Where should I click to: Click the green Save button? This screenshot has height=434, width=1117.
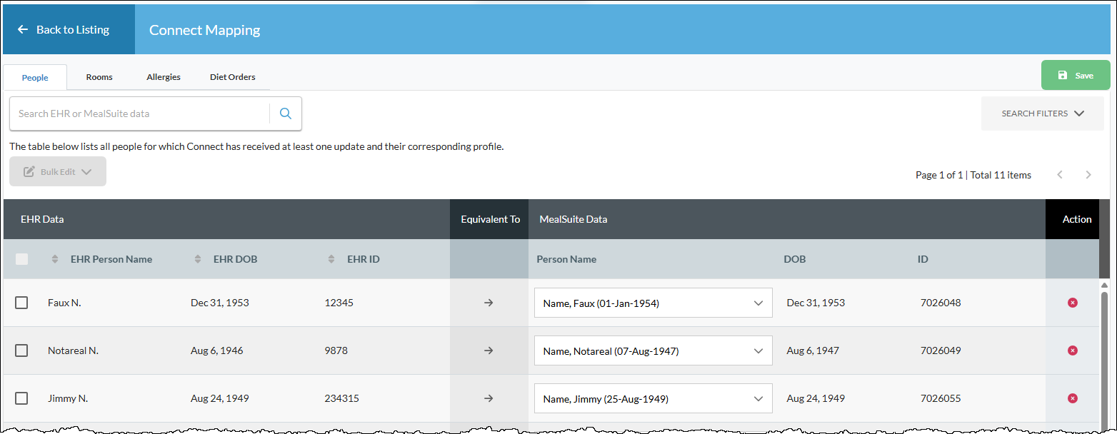pos(1076,75)
